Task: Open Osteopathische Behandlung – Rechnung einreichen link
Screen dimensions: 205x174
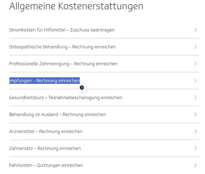Action: (x=62, y=47)
